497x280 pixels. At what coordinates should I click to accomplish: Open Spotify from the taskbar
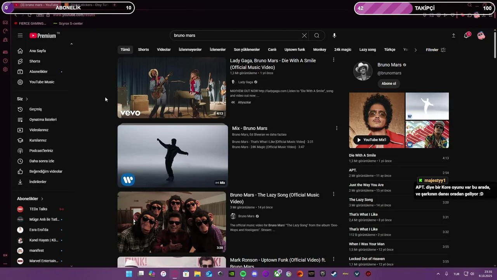243,274
